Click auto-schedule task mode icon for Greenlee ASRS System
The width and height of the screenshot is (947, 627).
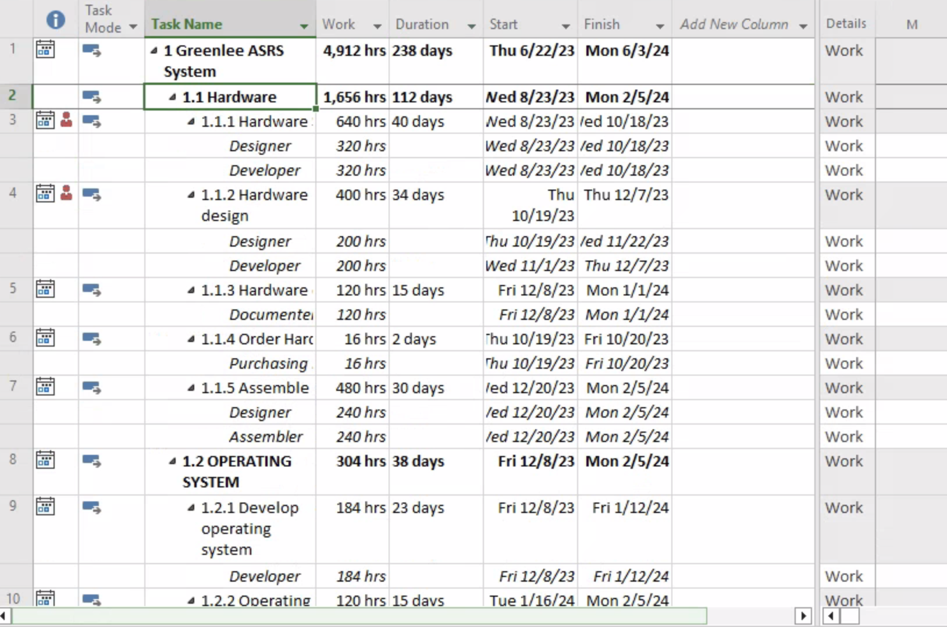point(91,51)
